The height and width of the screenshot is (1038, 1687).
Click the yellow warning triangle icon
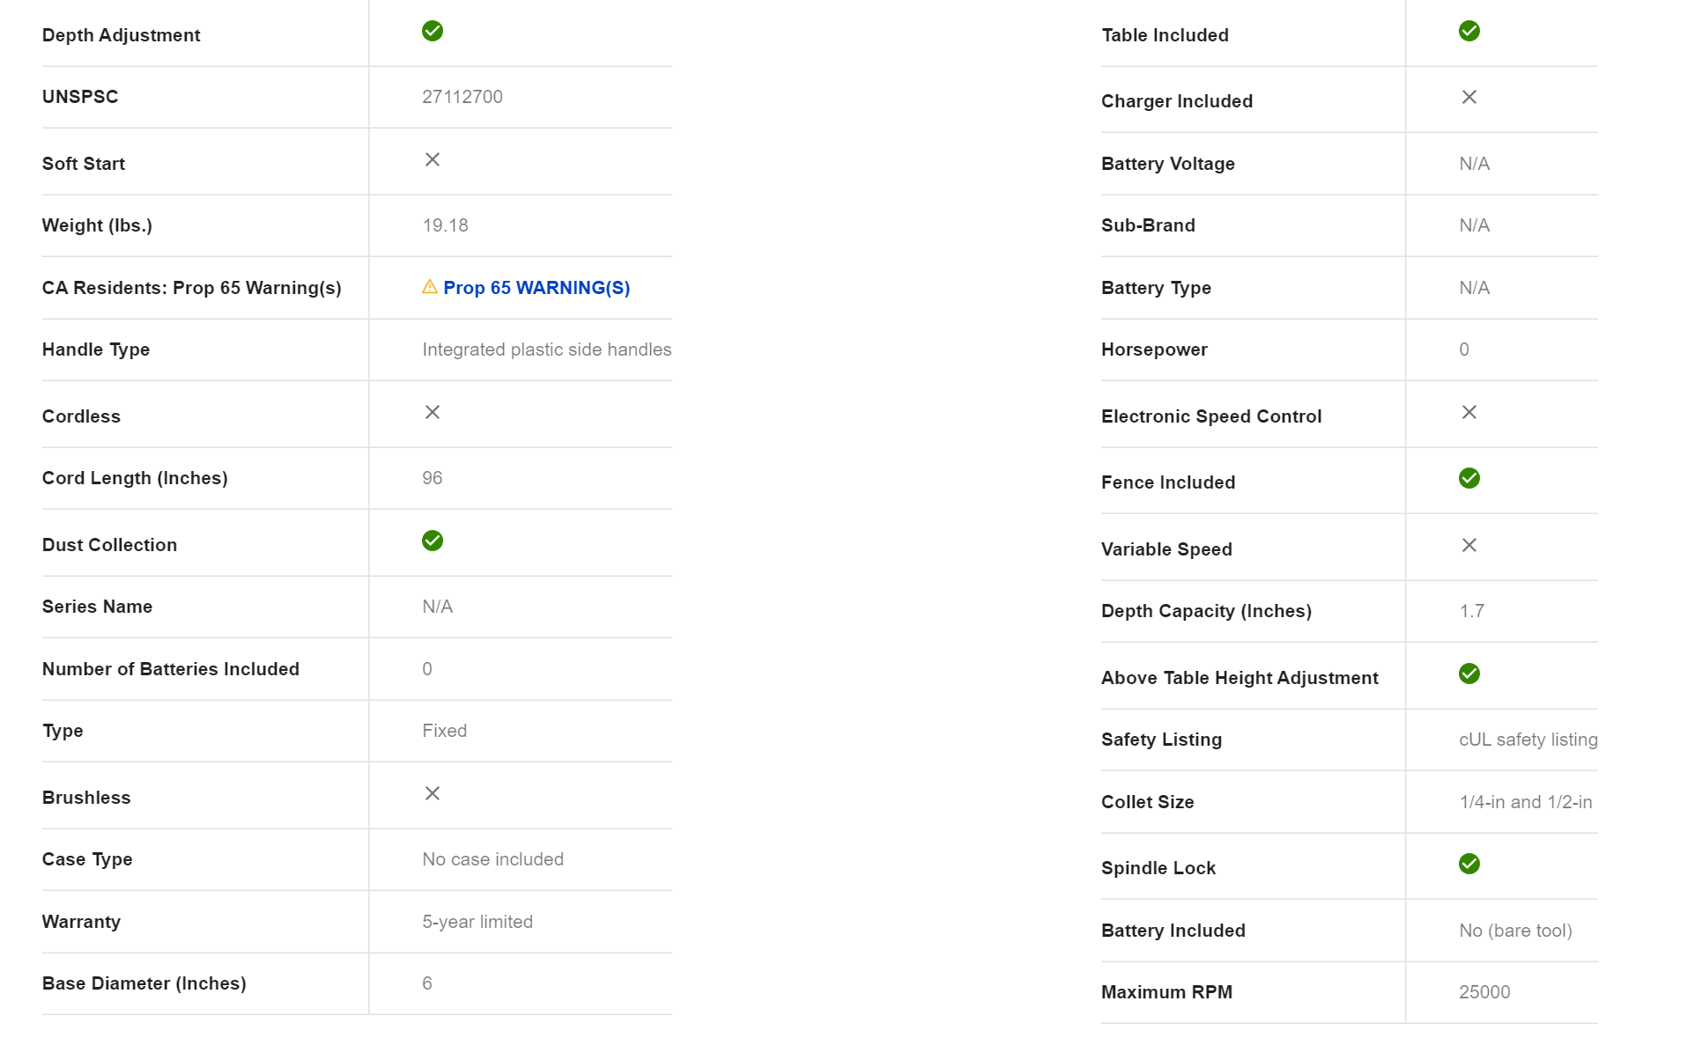click(x=429, y=287)
